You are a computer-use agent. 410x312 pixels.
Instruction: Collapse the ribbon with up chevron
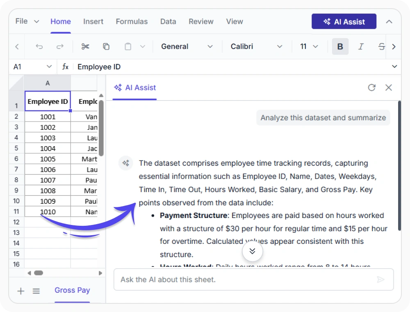point(389,21)
